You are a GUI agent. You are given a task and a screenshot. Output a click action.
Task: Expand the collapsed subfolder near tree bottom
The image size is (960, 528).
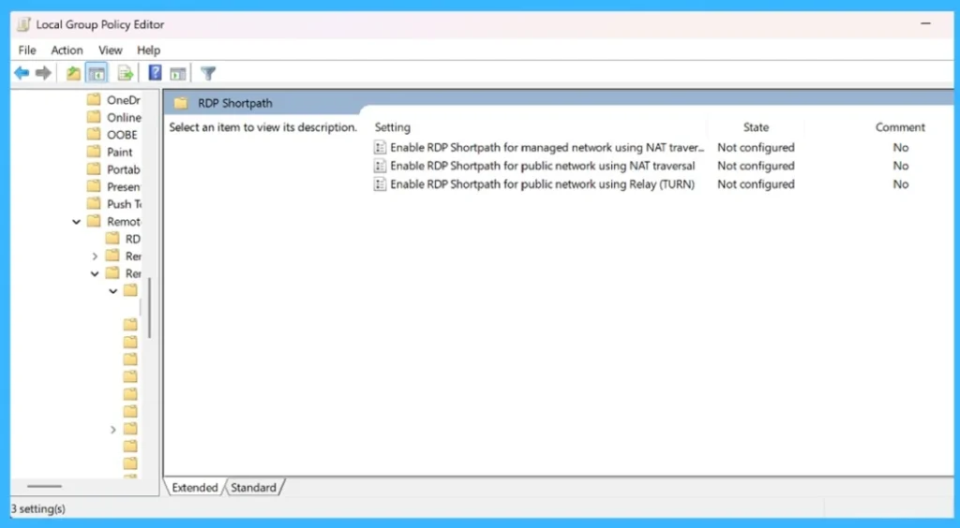[112, 430]
